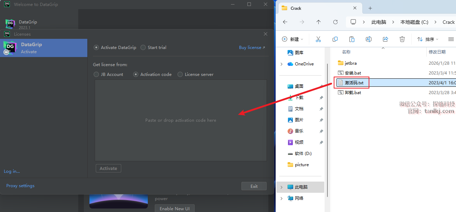Choose the JB Account license option
Viewport: 456px width, 212px height.
pos(96,75)
